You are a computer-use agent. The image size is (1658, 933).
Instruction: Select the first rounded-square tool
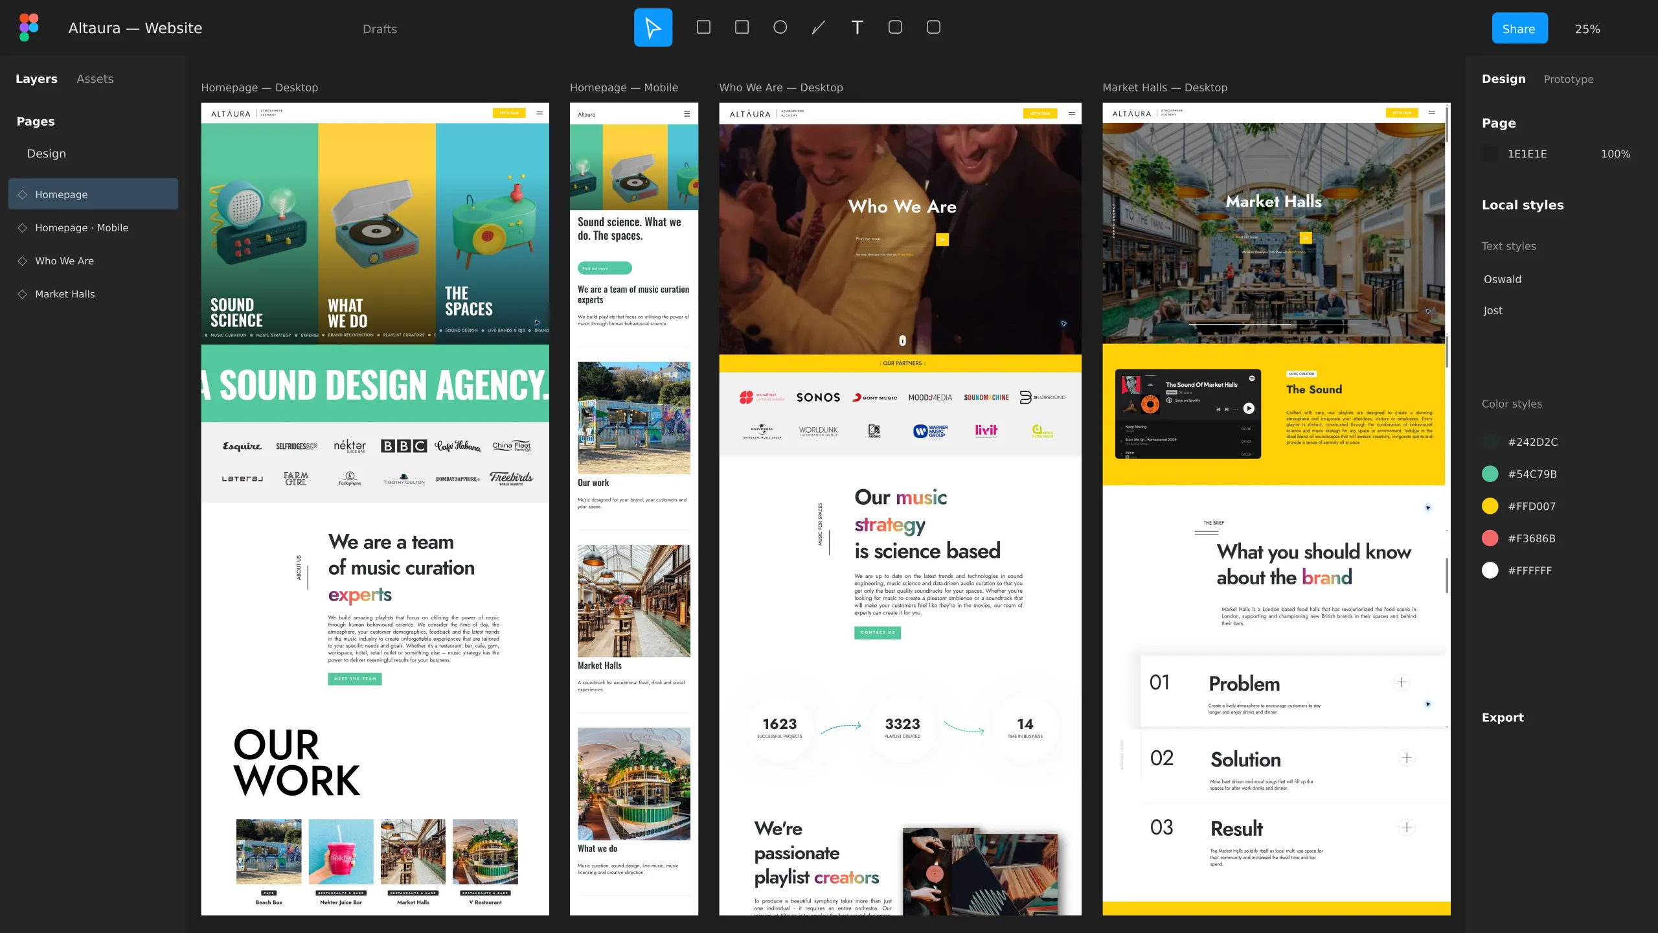[895, 27]
